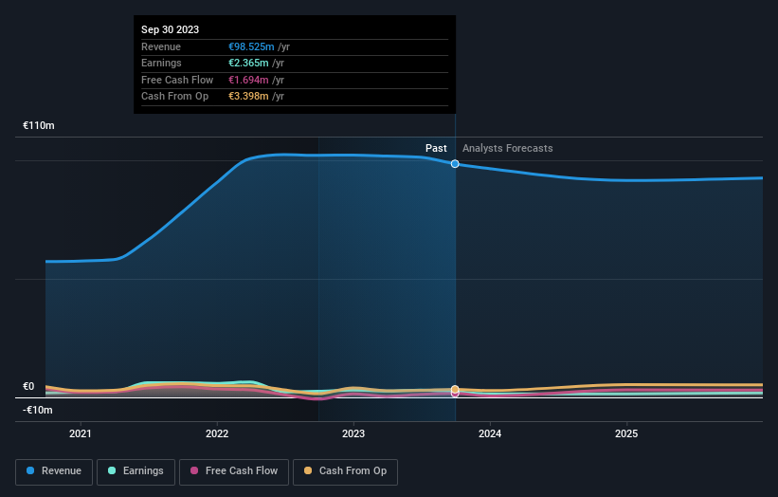Click the €110m y-axis label
This screenshot has height=497, width=778.
point(39,125)
